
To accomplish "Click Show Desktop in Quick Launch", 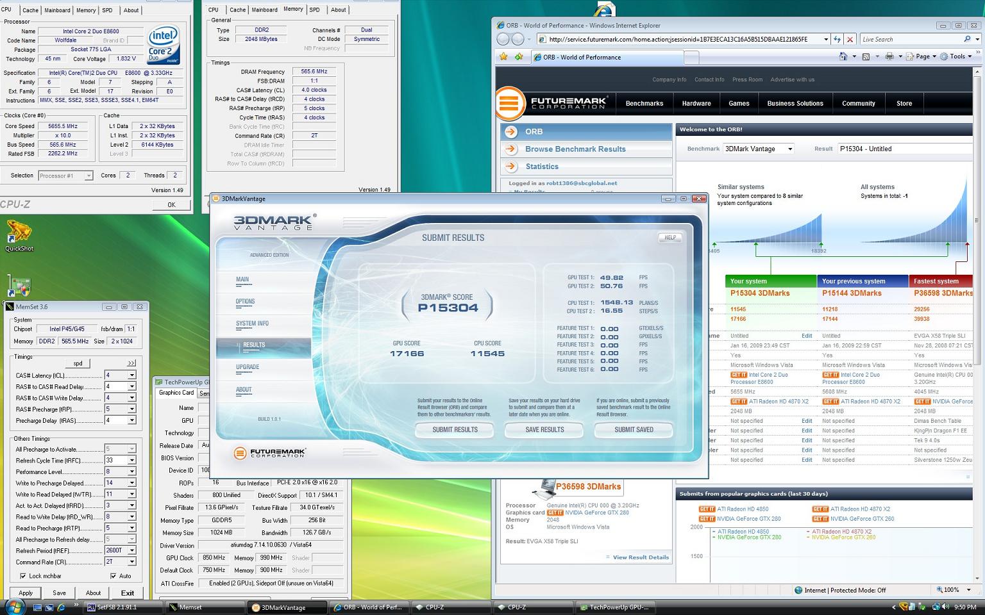I will 37,607.
